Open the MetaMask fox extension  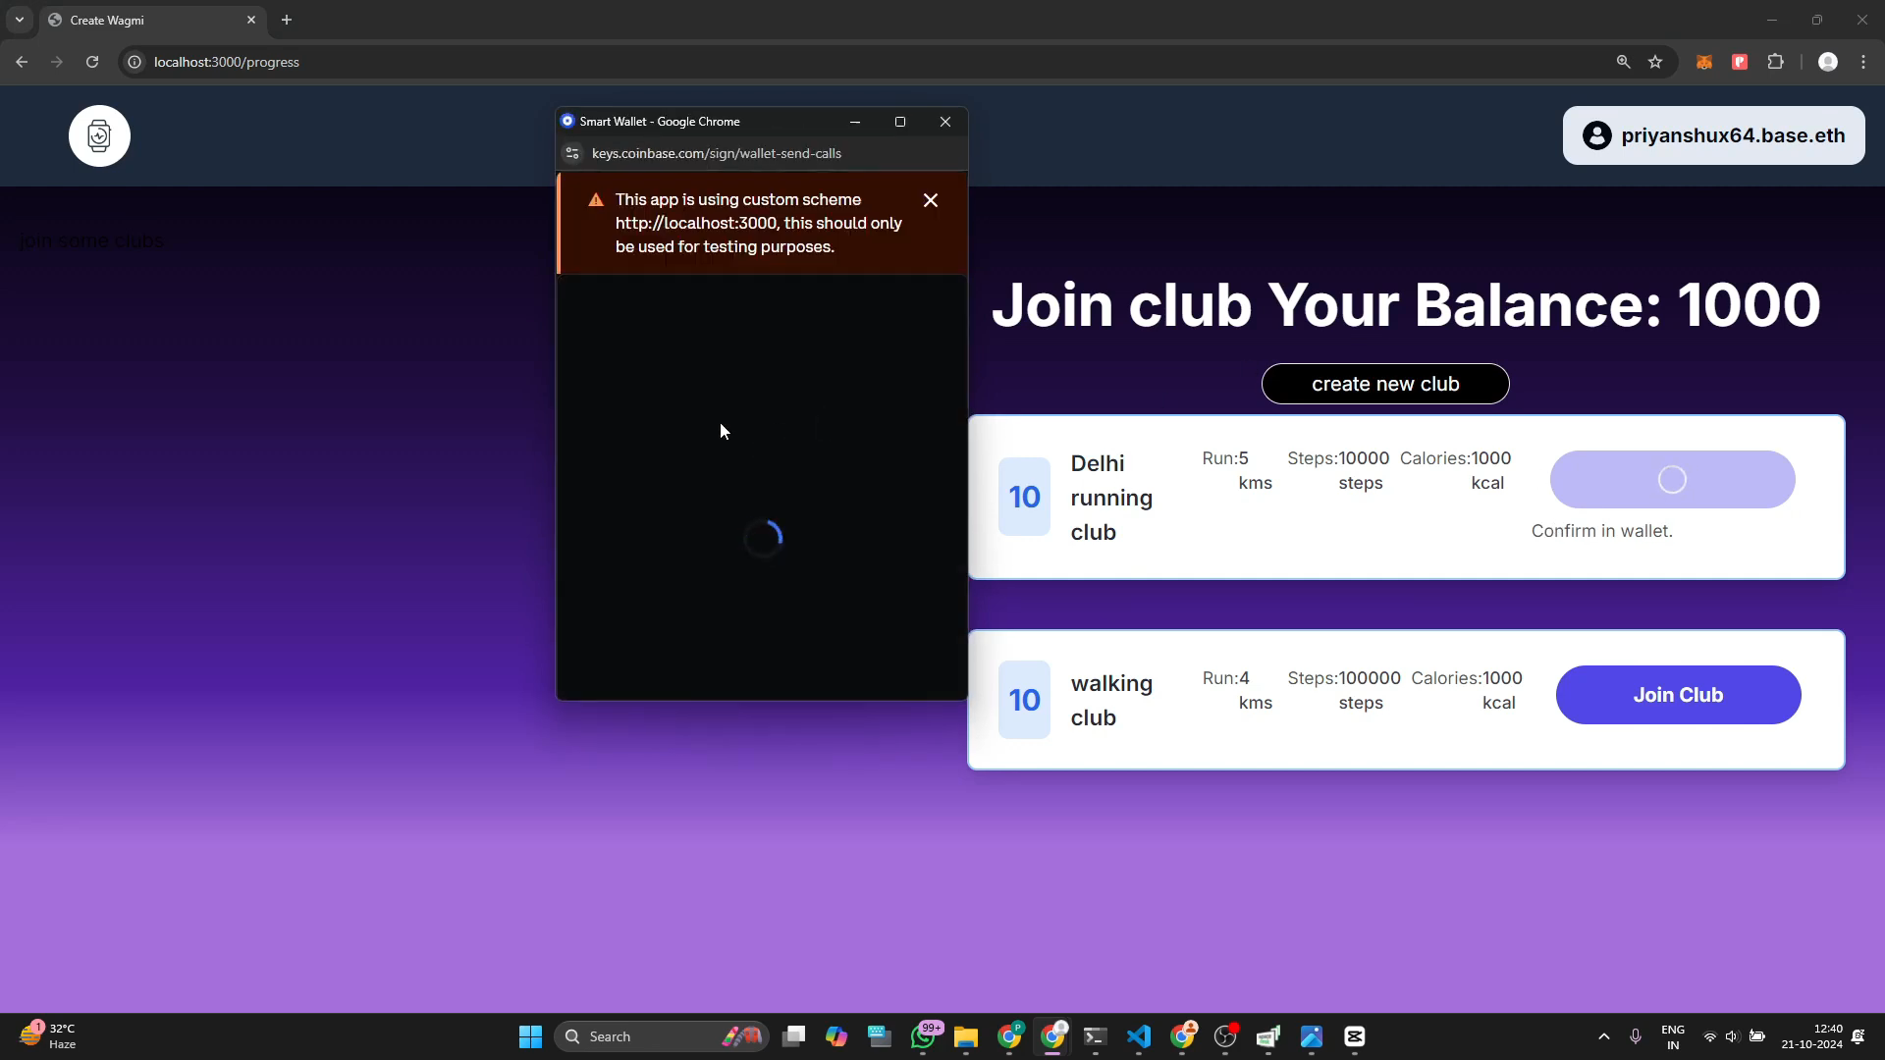coord(1704,62)
